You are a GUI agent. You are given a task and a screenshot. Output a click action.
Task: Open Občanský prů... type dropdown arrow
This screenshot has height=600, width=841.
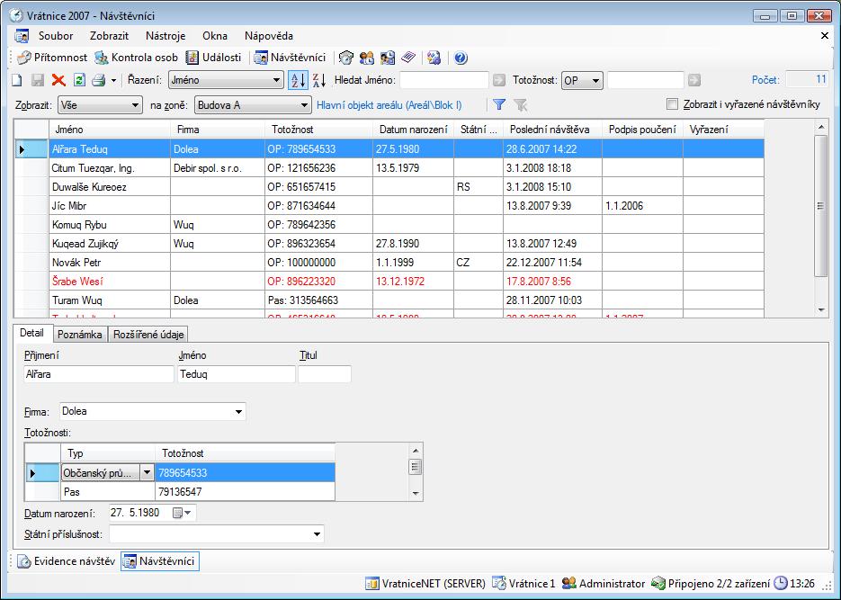tap(147, 473)
